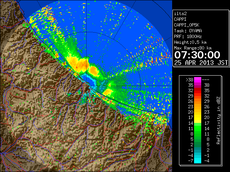Pick the red 32–35 dBZ legend band
This screenshot has height=172, width=230.
198,91
